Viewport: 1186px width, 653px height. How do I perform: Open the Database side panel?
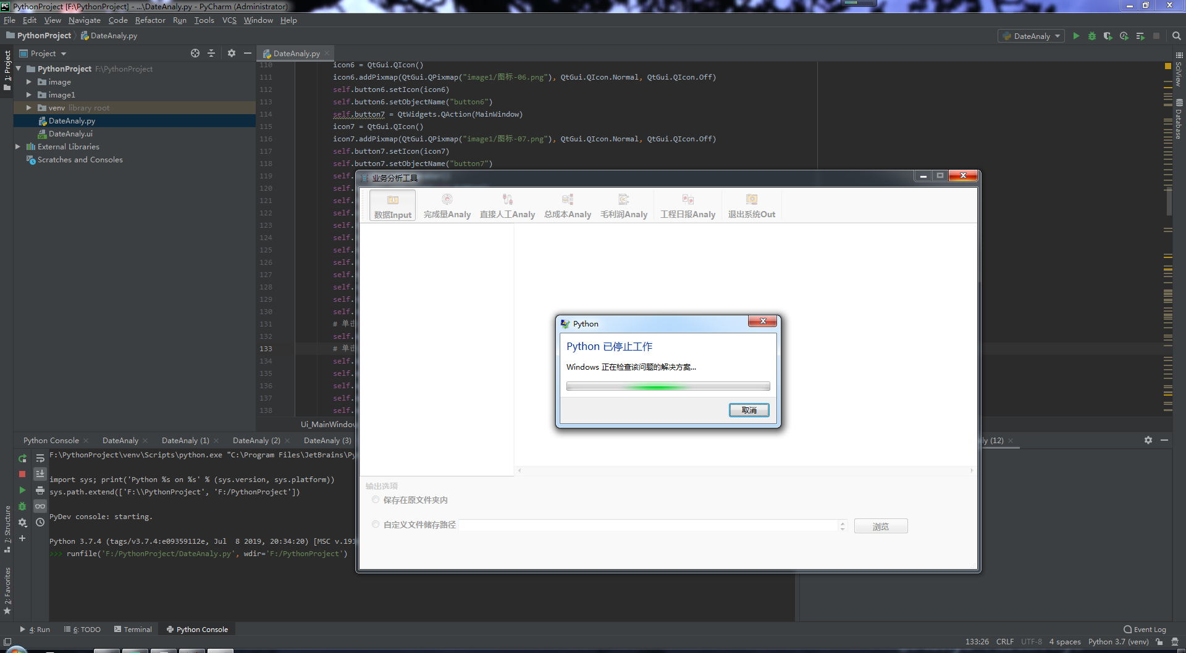point(1179,119)
